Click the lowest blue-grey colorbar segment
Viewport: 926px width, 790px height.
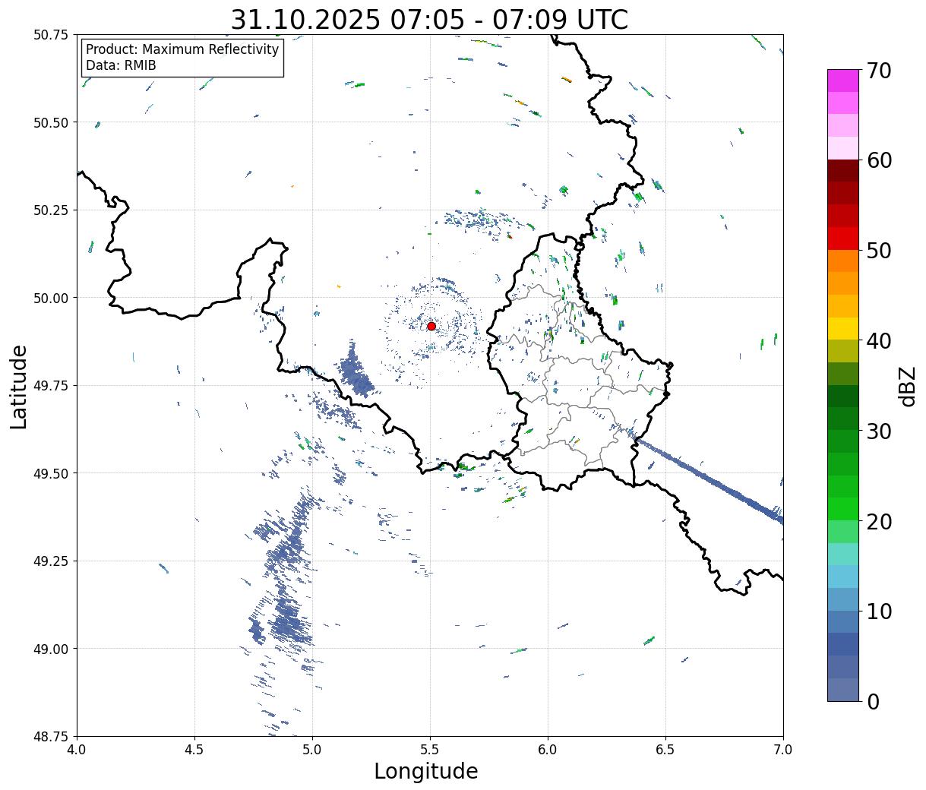(842, 689)
